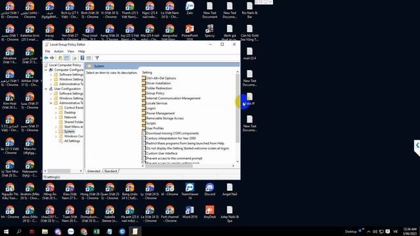Click the Windows Start button
420x236 pixels.
[x=6, y=231]
